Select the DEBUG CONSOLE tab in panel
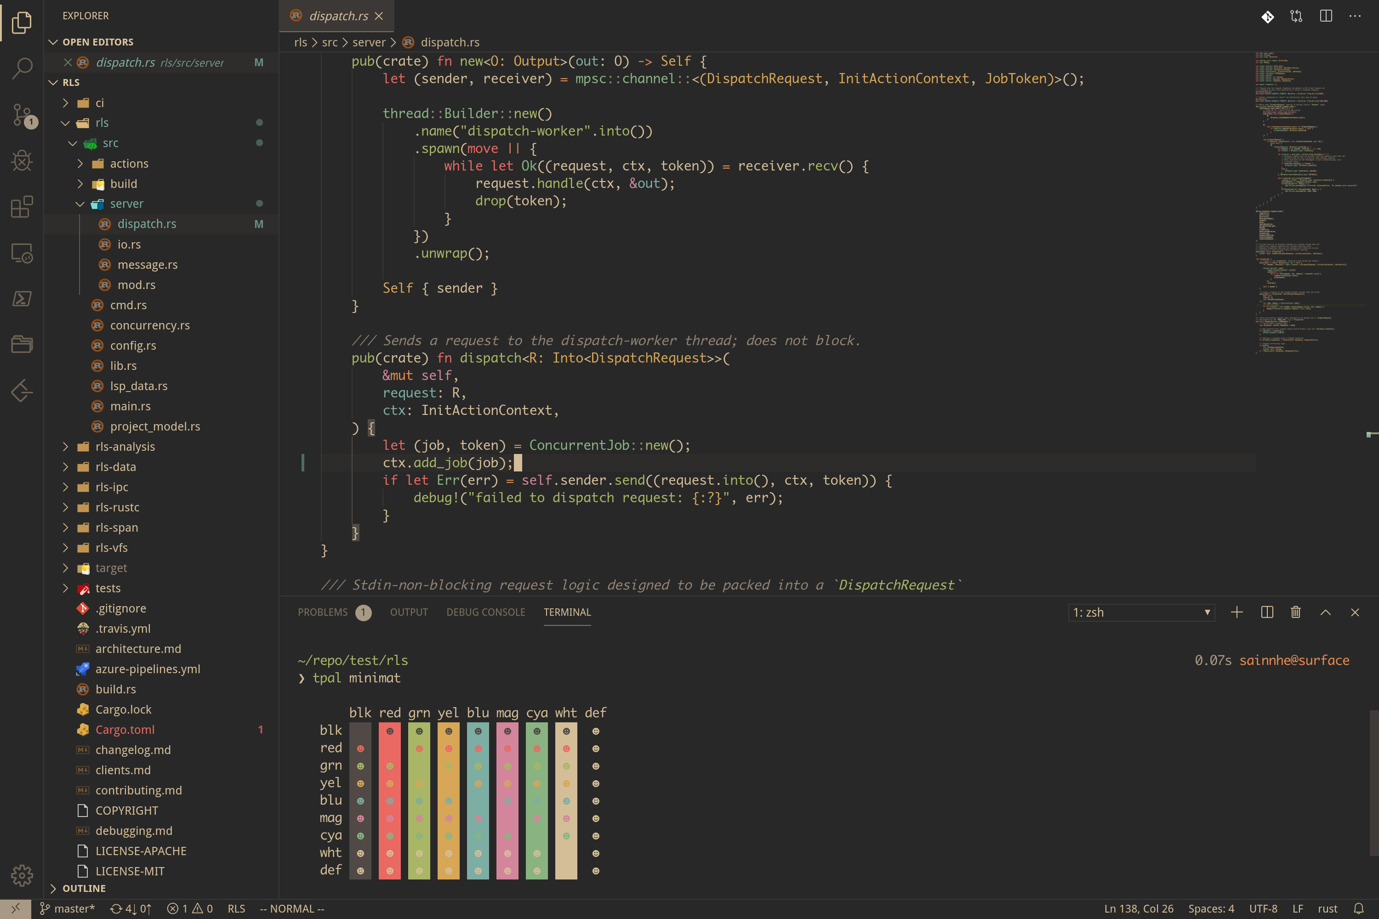The height and width of the screenshot is (919, 1379). (x=485, y=611)
